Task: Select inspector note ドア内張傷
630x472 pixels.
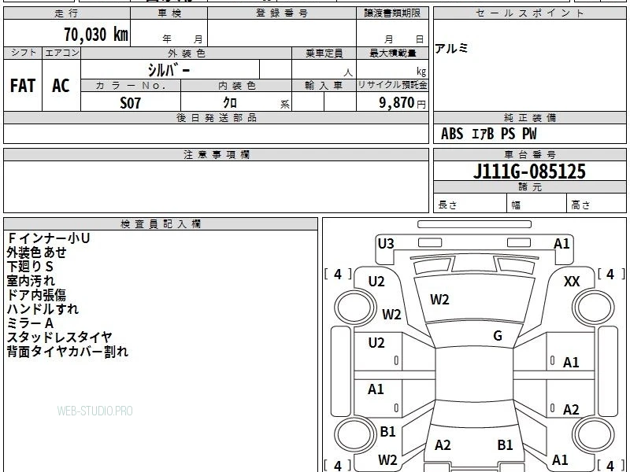Action: [x=36, y=295]
